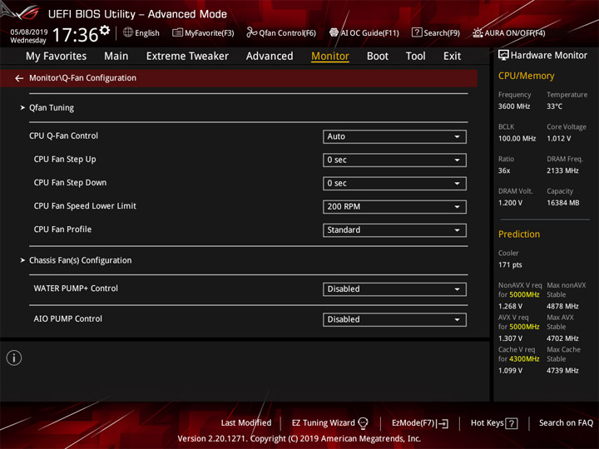Image resolution: width=599 pixels, height=449 pixels.
Task: Click the WATER PUMP+ Control label
Action: click(x=76, y=289)
